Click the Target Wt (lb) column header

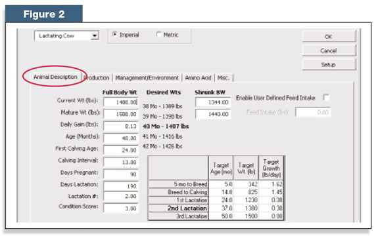tap(246, 169)
